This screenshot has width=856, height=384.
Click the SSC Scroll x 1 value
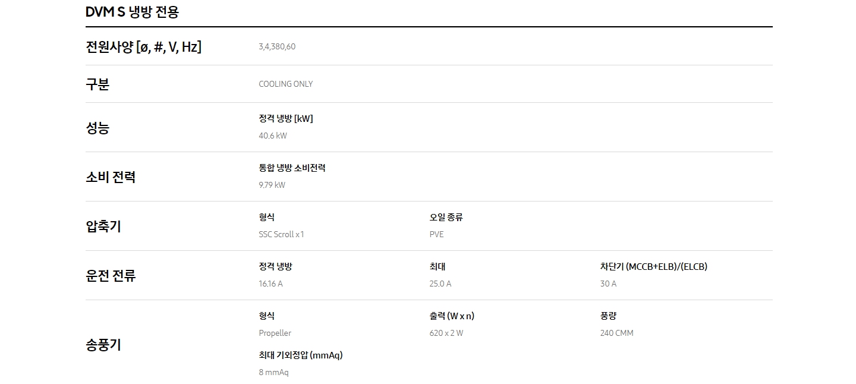click(x=281, y=234)
